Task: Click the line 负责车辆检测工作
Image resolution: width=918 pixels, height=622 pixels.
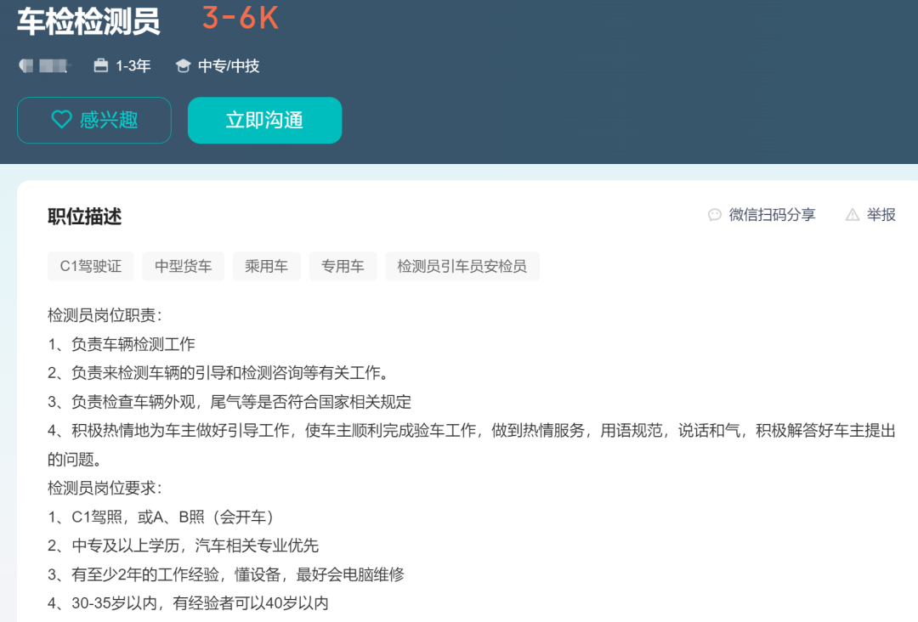Action: 122,344
